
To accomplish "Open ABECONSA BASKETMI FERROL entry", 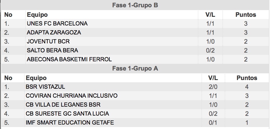I will (69, 59).
